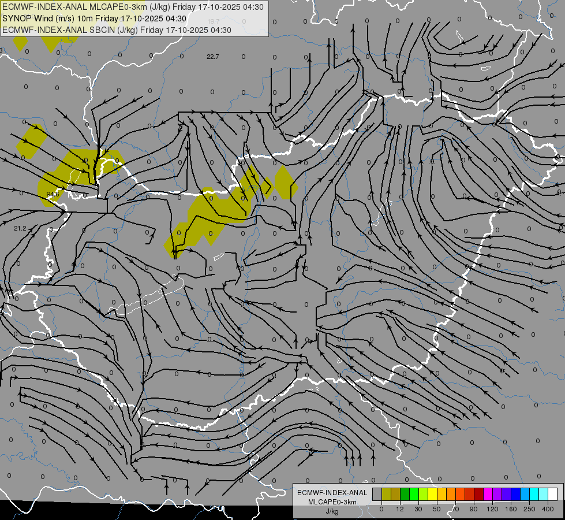
Task: Select the dark green legend swatch
Action: [x=405, y=494]
